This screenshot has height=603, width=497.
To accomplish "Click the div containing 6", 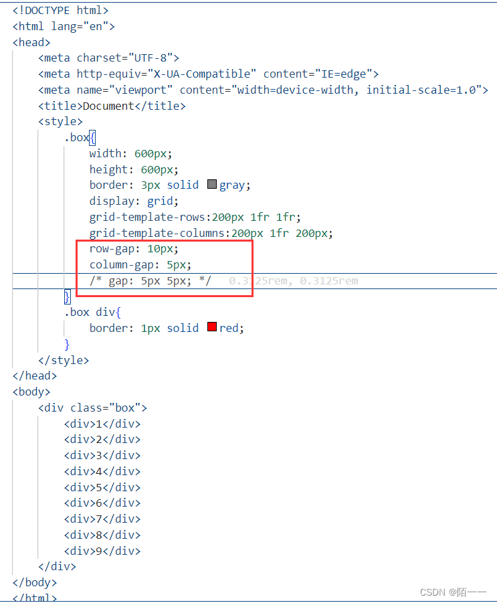I will coord(102,503).
